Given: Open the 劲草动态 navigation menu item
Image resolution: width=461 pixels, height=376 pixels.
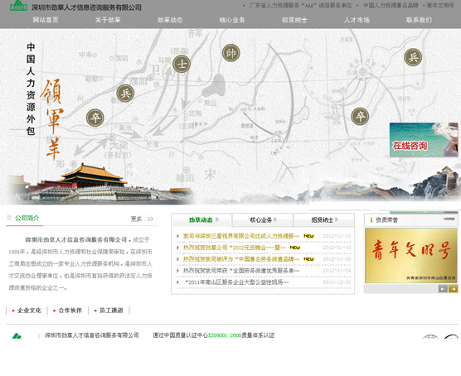Looking at the screenshot, I should tap(170, 20).
